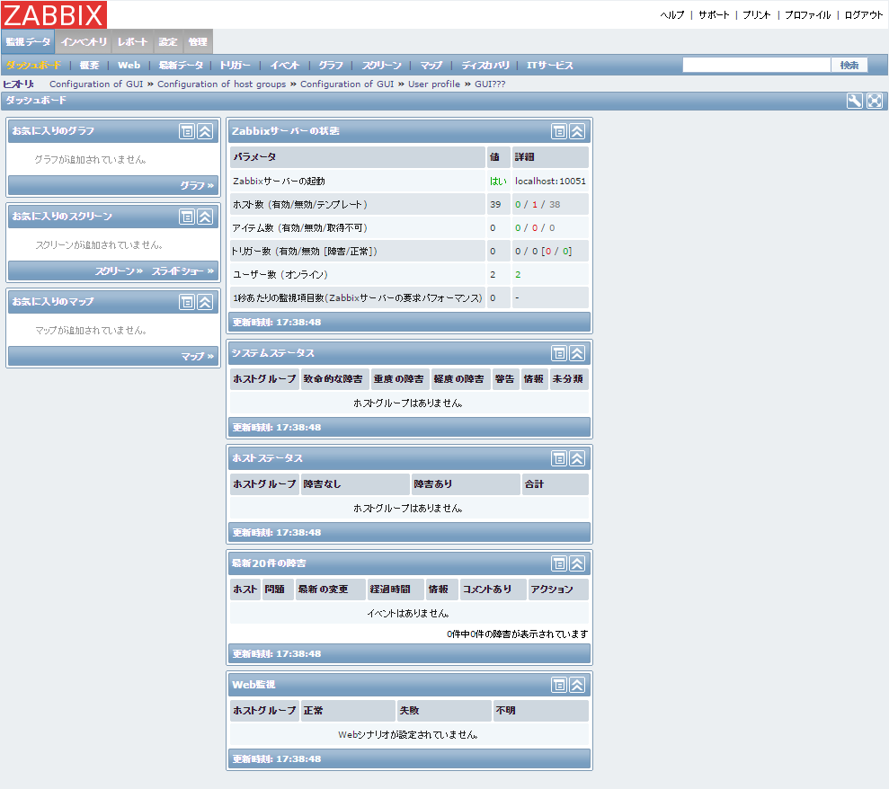Click the fullscreen icon in dashboard header
Screen dimensions: 889x789
874,101
